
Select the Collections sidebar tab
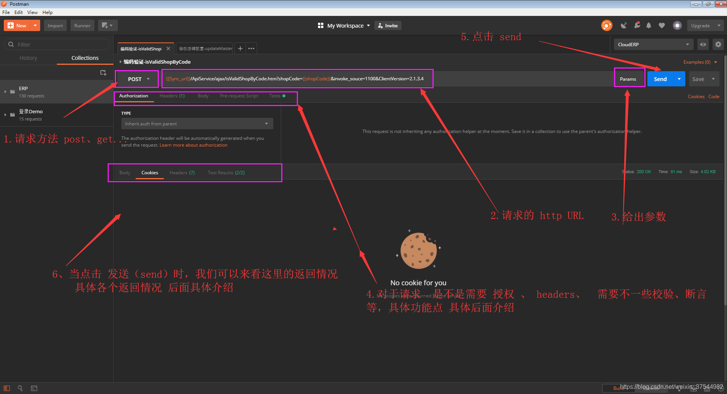point(85,58)
